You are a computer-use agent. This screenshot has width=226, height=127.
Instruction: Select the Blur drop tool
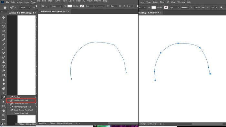tap(4, 80)
